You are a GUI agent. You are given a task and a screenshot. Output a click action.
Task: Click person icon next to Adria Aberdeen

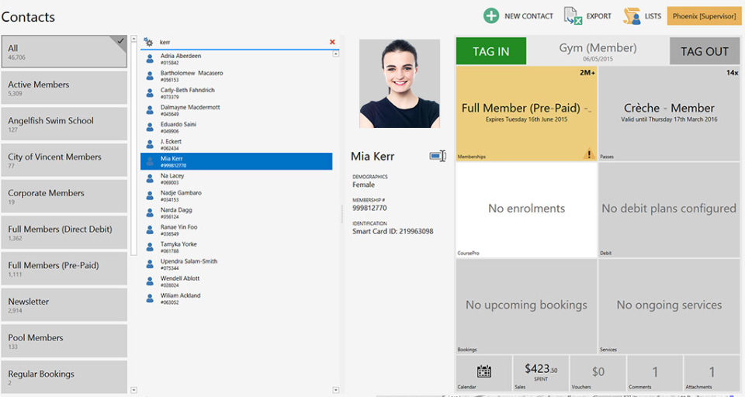pyautogui.click(x=150, y=59)
